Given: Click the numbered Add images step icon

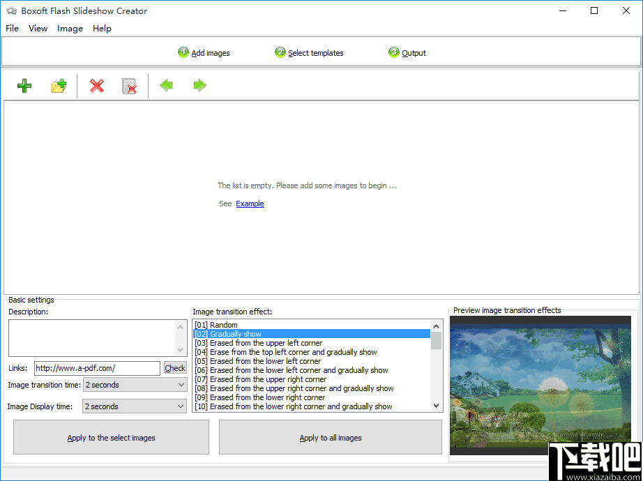Looking at the screenshot, I should point(183,52).
